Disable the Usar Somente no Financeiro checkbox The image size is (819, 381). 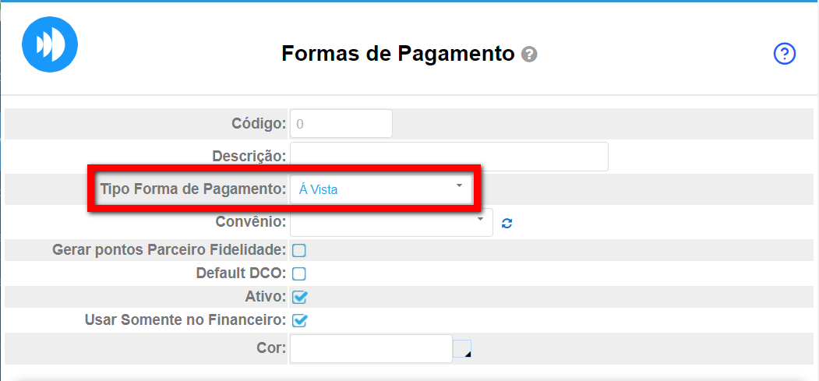[x=300, y=320]
